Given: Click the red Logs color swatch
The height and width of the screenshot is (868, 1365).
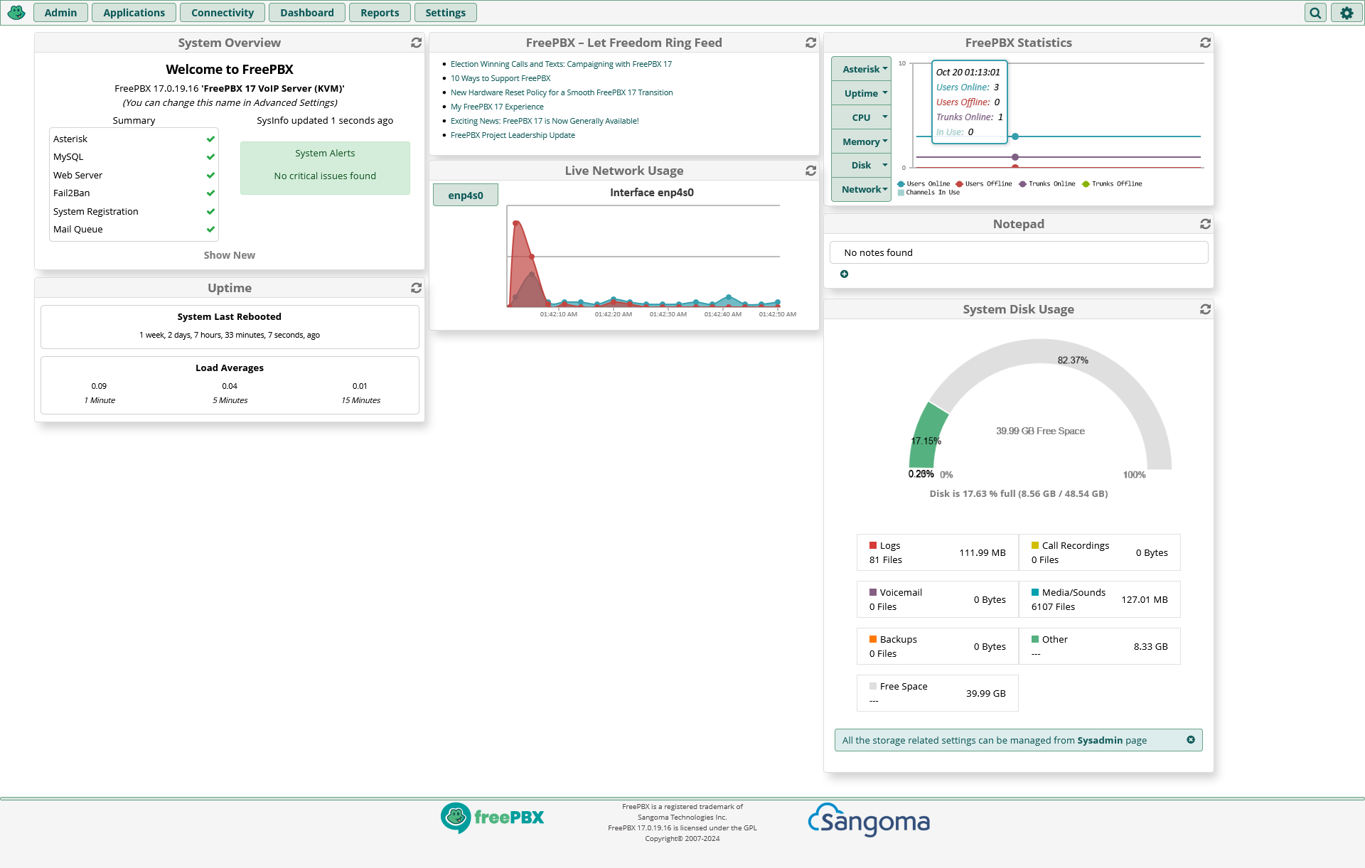Looking at the screenshot, I should [x=873, y=545].
